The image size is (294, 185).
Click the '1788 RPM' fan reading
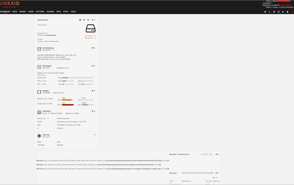pyautogui.click(x=41, y=145)
